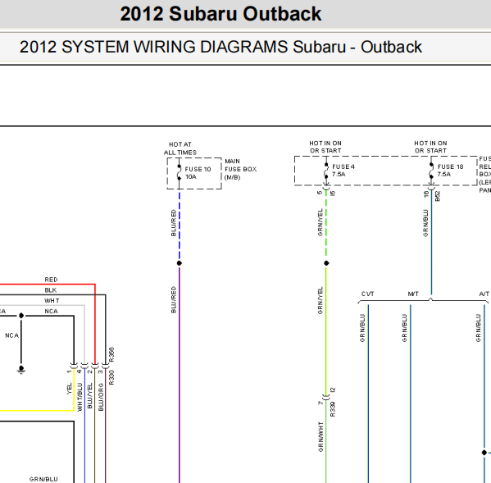This screenshot has height=483, width=491.
Task: Click the "2012 Subaru Outback" title
Action: [x=220, y=14]
